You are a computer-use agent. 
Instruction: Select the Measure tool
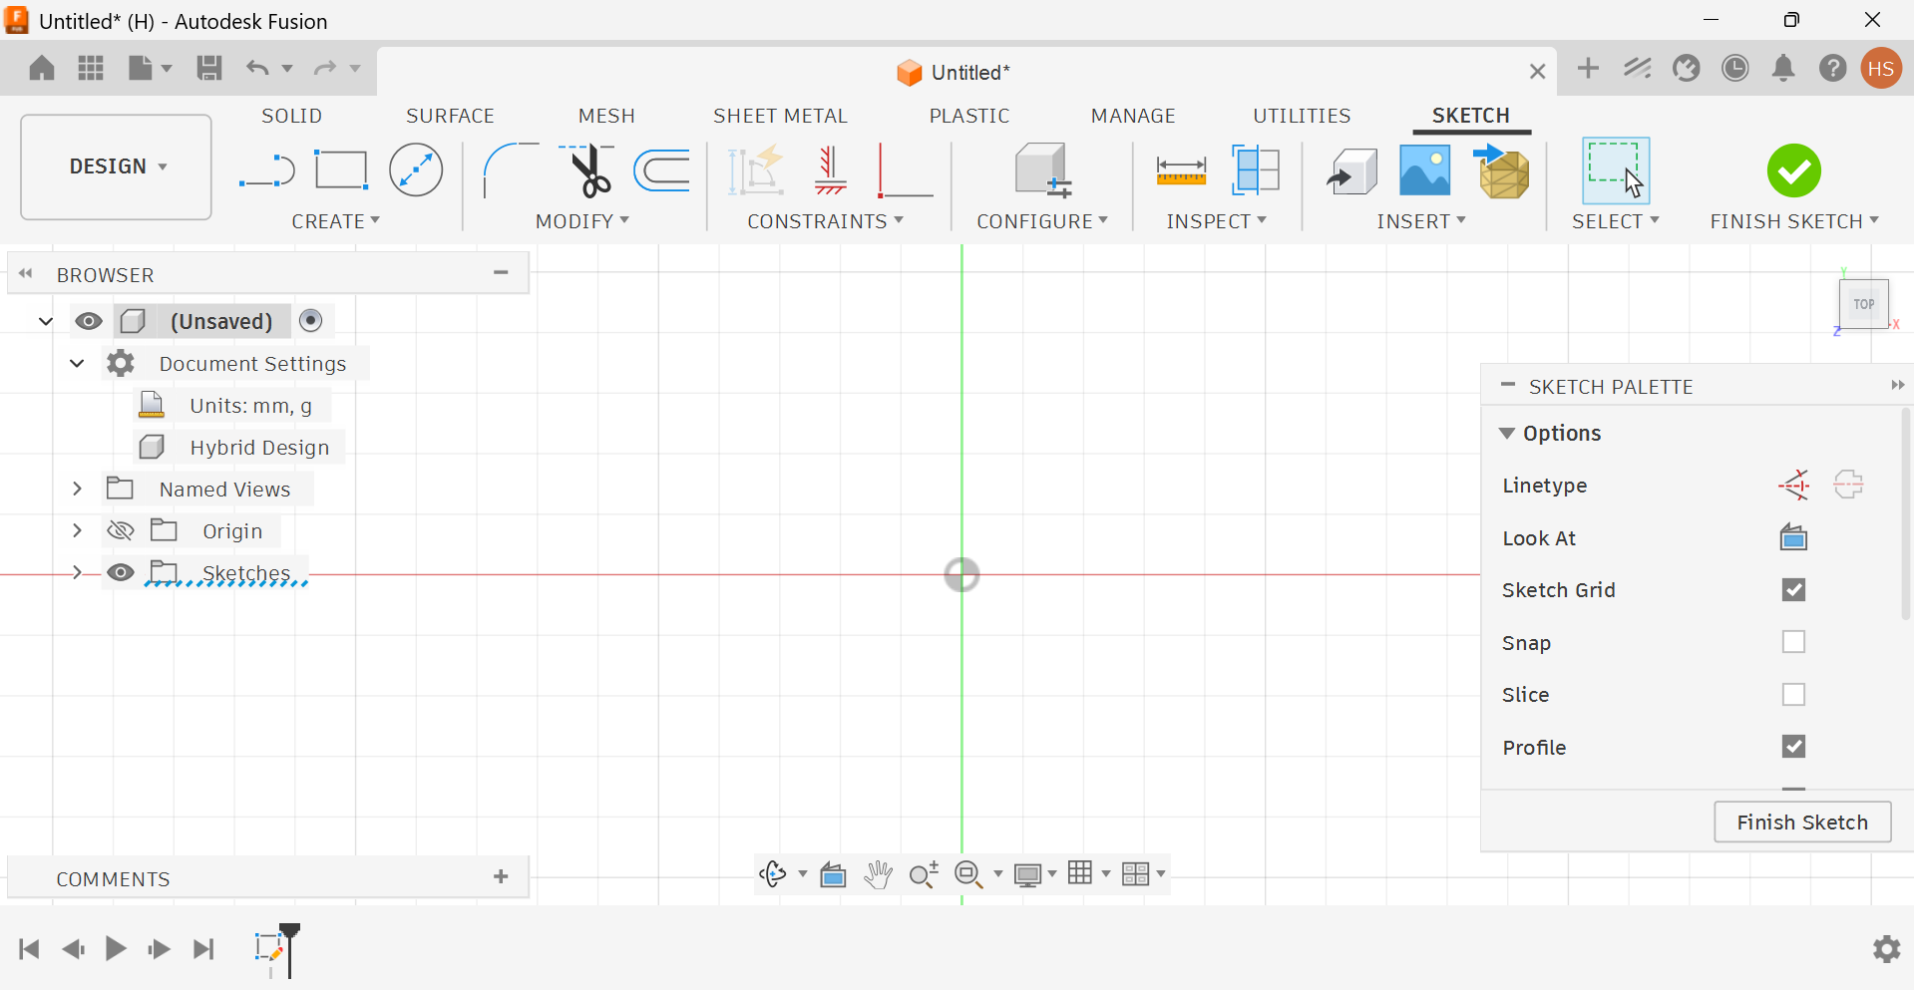click(x=1181, y=170)
